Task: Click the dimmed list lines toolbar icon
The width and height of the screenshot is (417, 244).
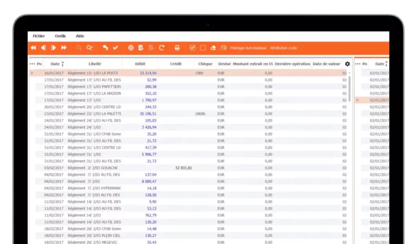Action: click(x=151, y=48)
